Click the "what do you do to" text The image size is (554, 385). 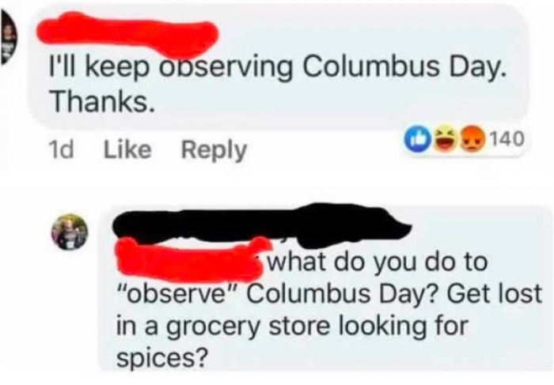click(378, 263)
